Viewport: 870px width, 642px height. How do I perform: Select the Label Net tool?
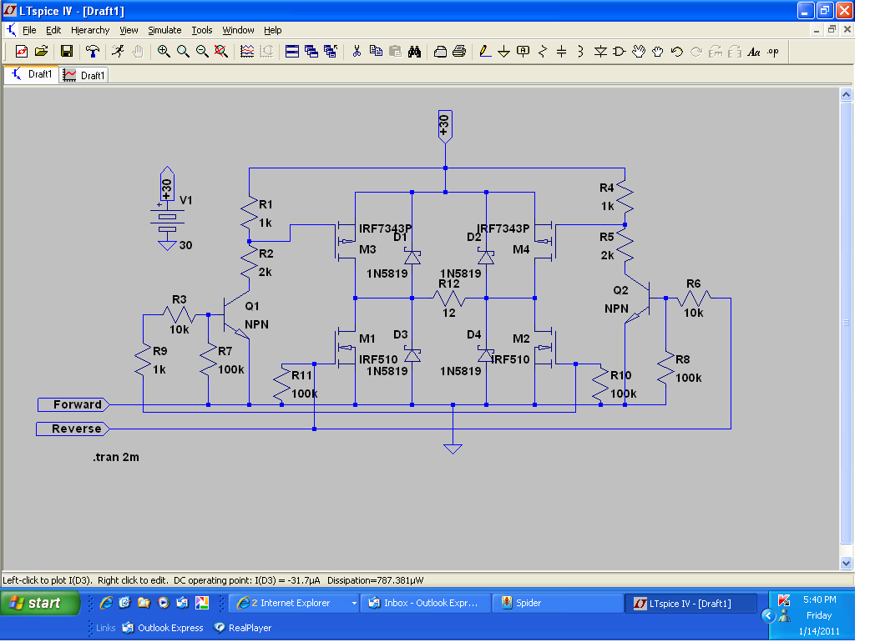[524, 52]
